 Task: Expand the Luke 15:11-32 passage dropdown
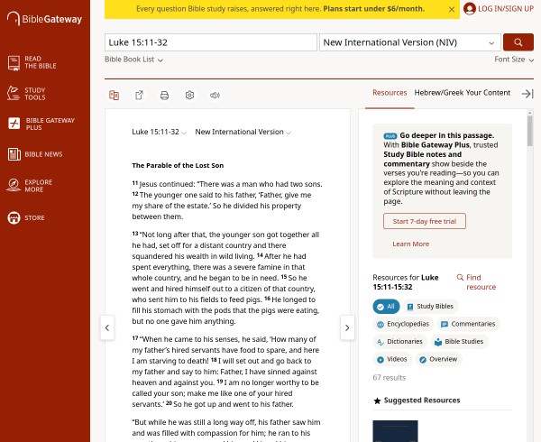[x=159, y=132]
